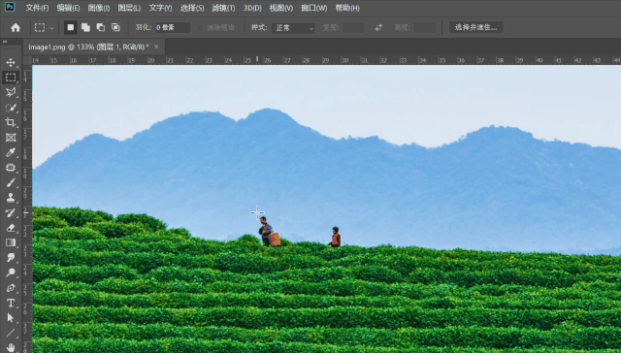Open the 文件(F) menu
621x353 pixels.
37,8
